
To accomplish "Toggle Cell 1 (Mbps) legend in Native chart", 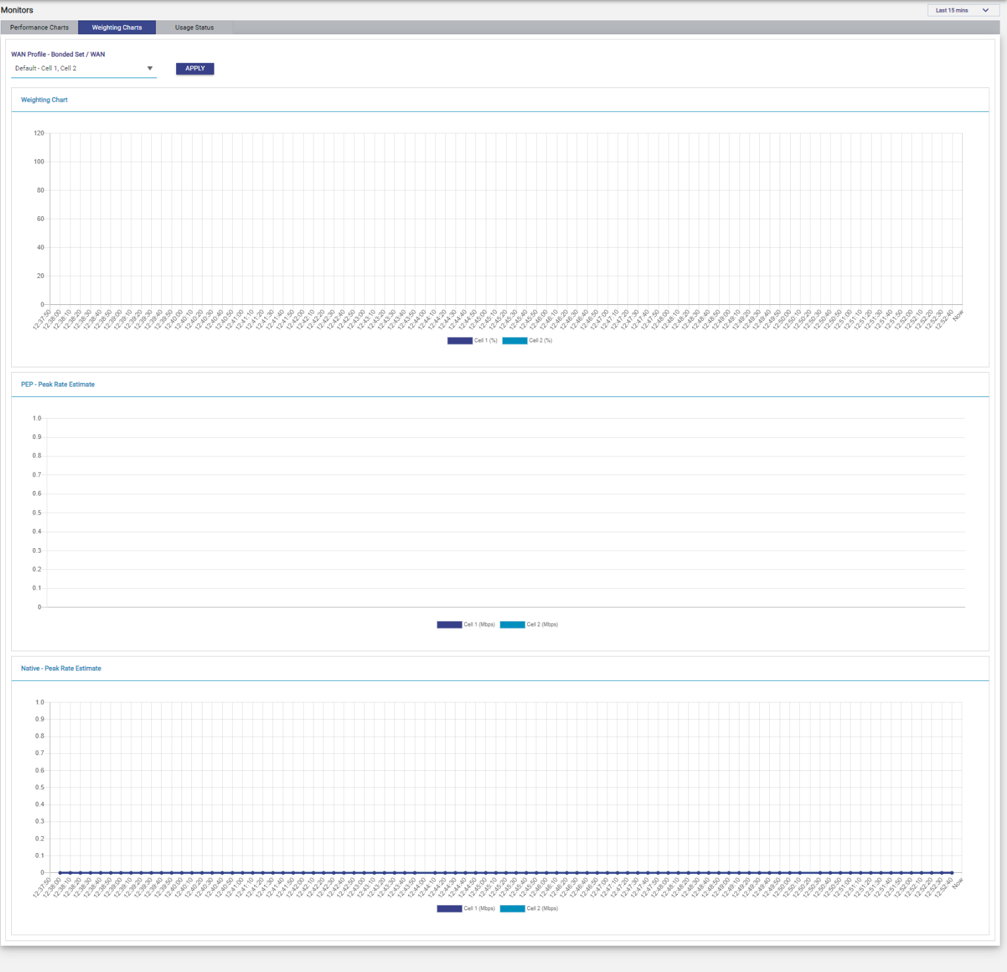I will tap(466, 908).
